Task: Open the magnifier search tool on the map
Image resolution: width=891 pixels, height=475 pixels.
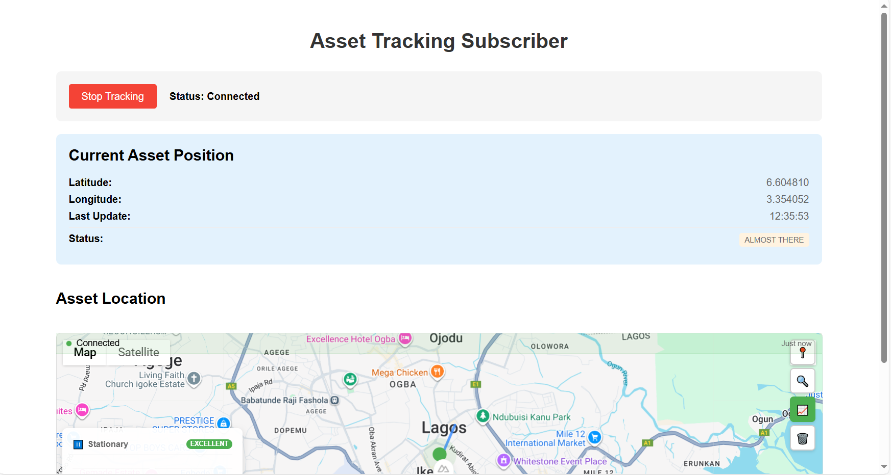Action: [x=803, y=381]
